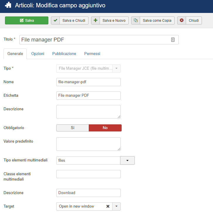Click the puzzle piece icon in header
Viewport: 213px width, 222px height.
8,5
